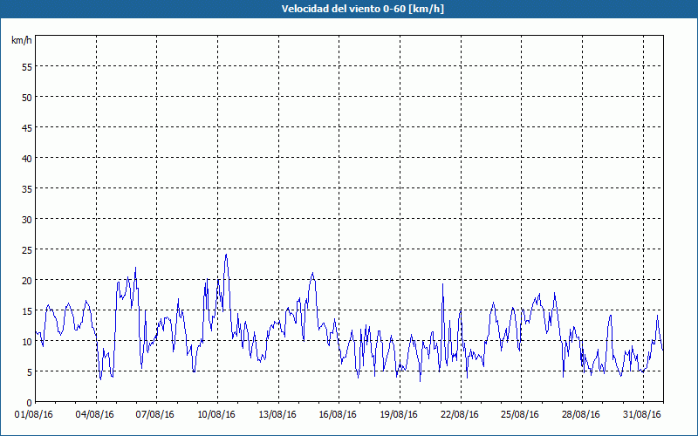Click the 10/08/16 date label

click(216, 415)
